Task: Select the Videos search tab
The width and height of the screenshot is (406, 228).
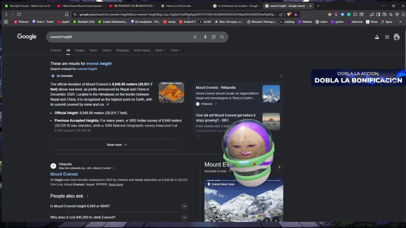Action: click(107, 50)
